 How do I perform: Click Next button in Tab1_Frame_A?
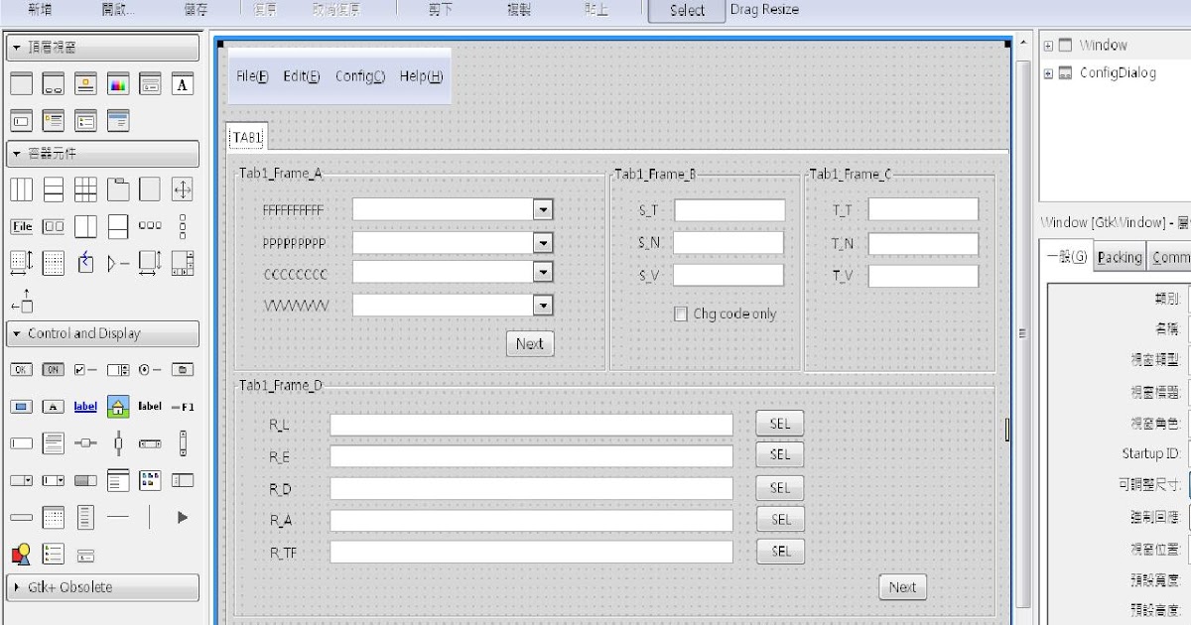point(529,343)
